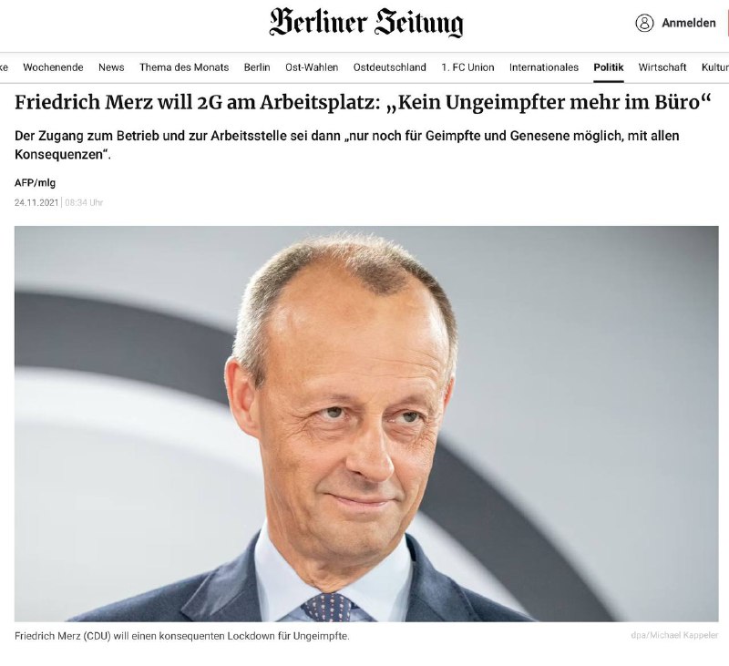
Task: Click the dpa/Michael Kappeler photo credit
Action: pyautogui.click(x=674, y=635)
